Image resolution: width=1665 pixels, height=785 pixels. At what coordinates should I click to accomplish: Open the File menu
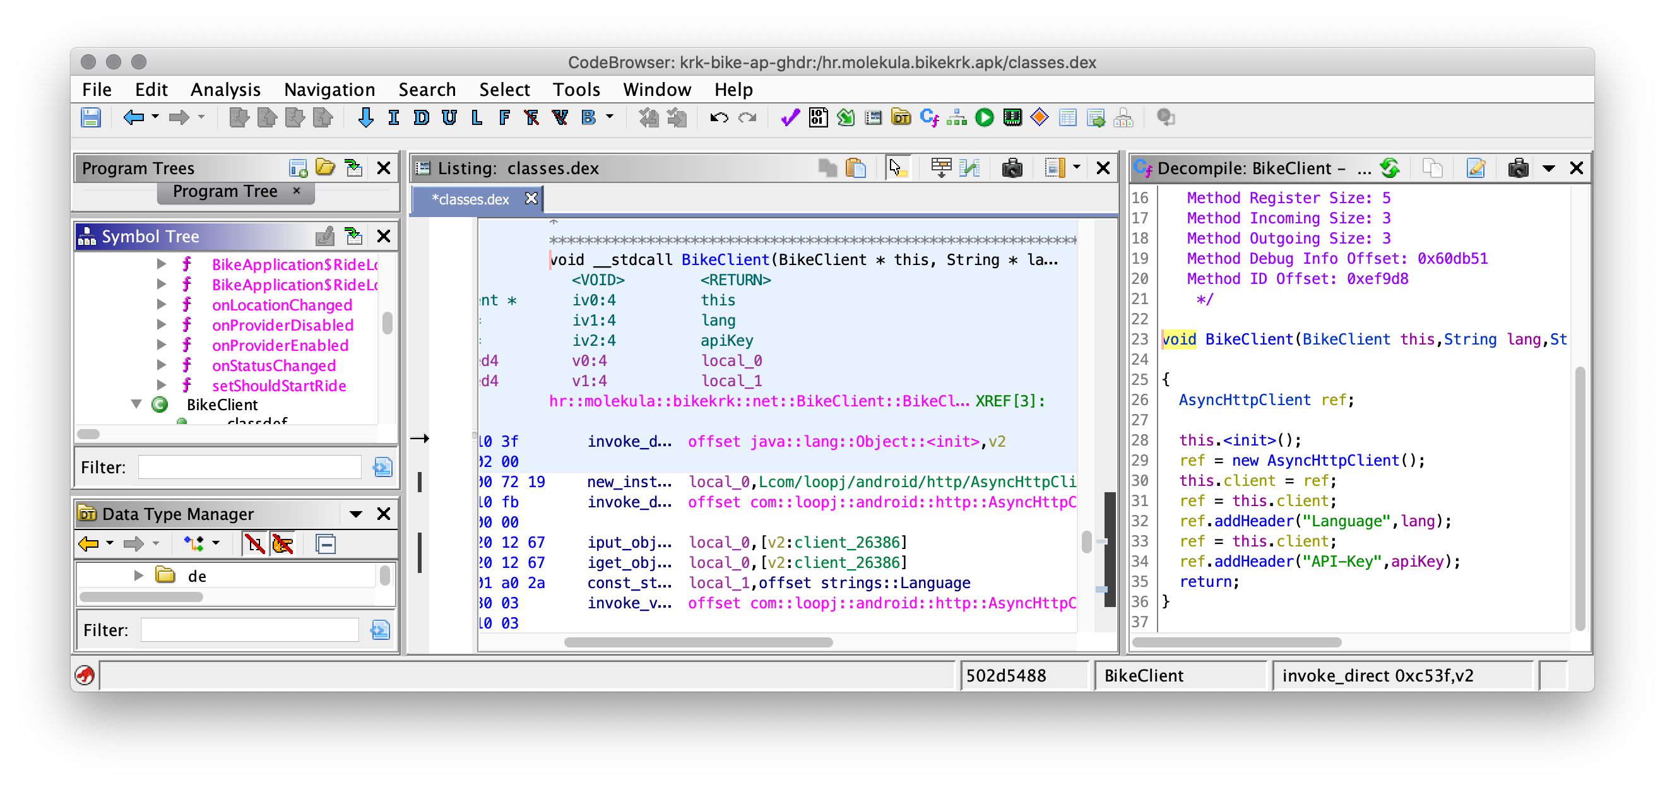coord(97,89)
